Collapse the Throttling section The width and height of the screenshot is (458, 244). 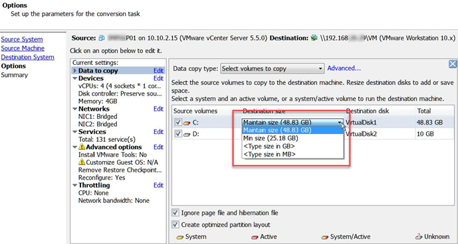[x=75, y=186]
